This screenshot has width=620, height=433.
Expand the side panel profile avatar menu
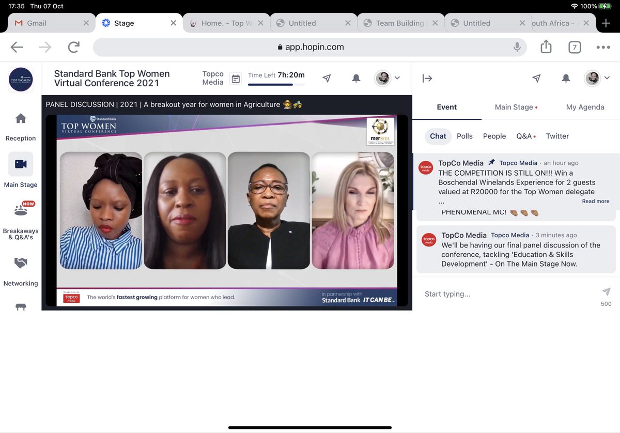point(597,78)
